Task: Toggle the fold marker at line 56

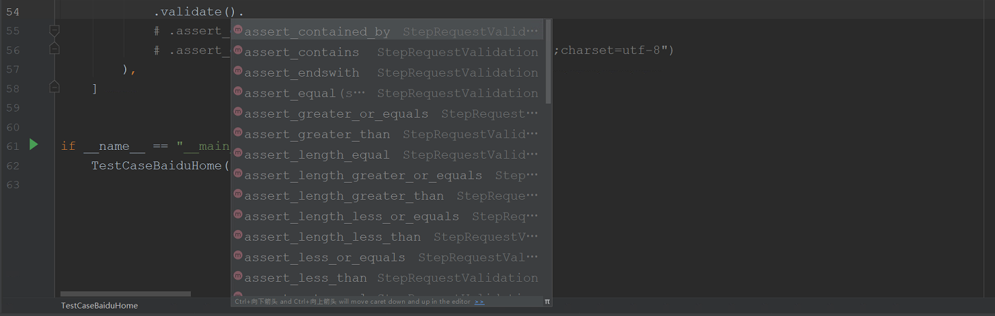Action: (x=55, y=49)
